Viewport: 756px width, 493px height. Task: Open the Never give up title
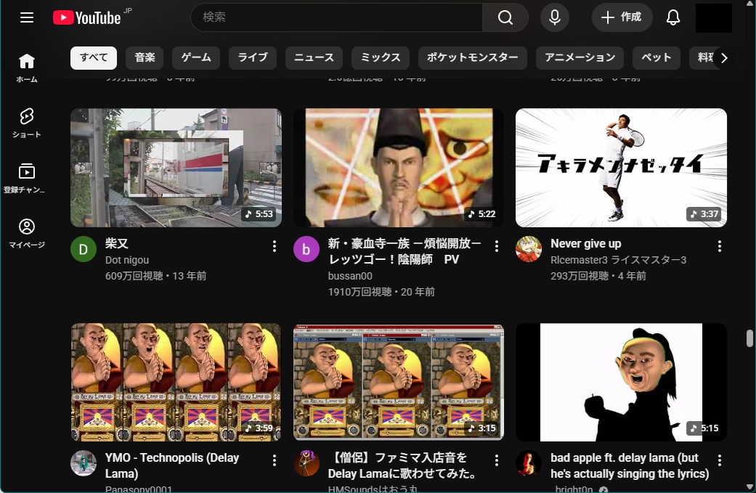[586, 243]
